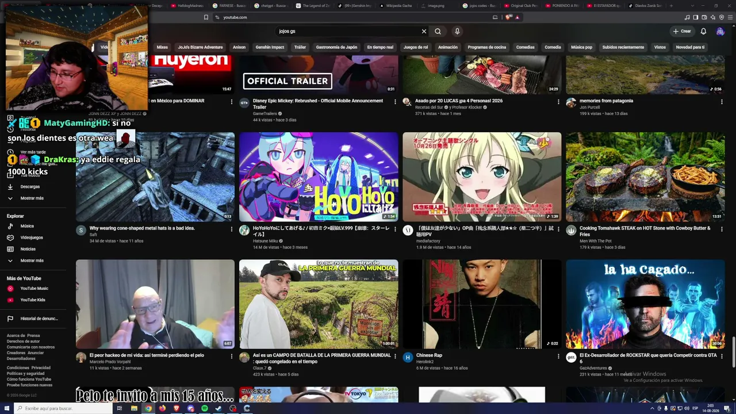Filter by JoJo's Bizarre Adventure chip

(x=200, y=47)
